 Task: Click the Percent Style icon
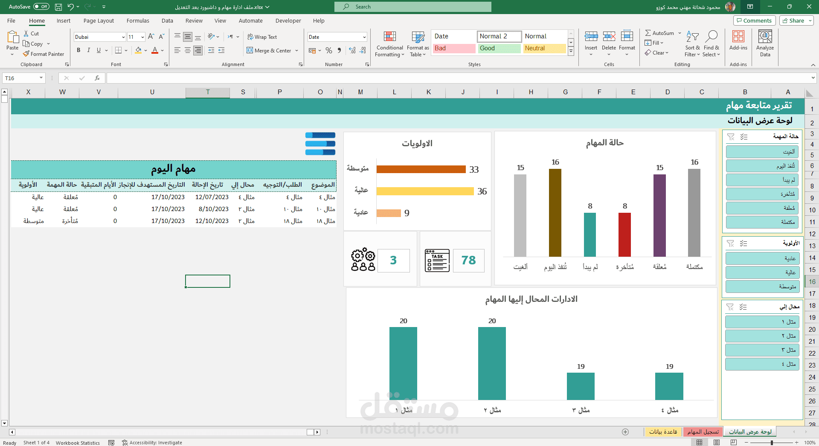pyautogui.click(x=328, y=50)
